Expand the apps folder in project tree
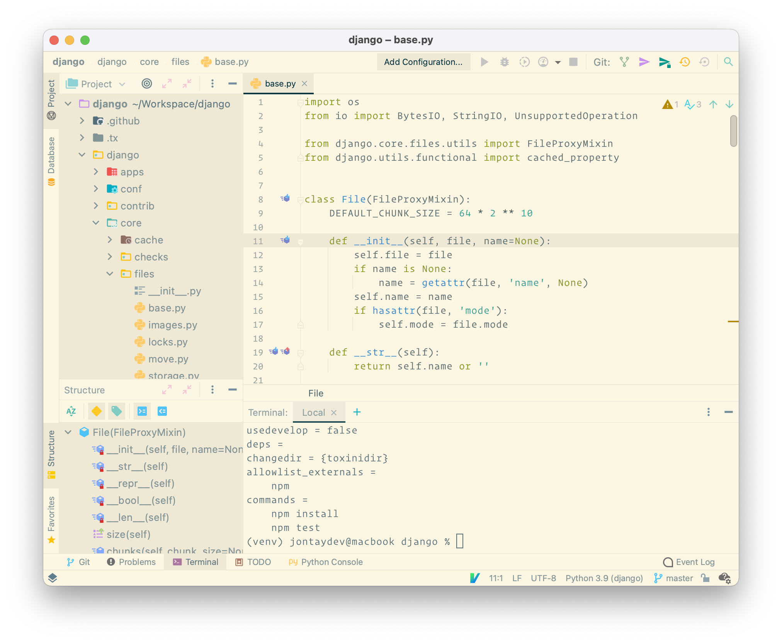 tap(96, 172)
